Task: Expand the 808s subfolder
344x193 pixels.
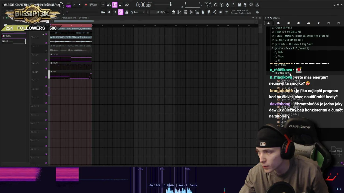Action: [279, 52]
